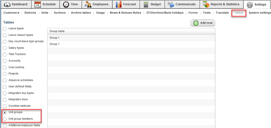Select the Unit group members radio button

click(5, 119)
